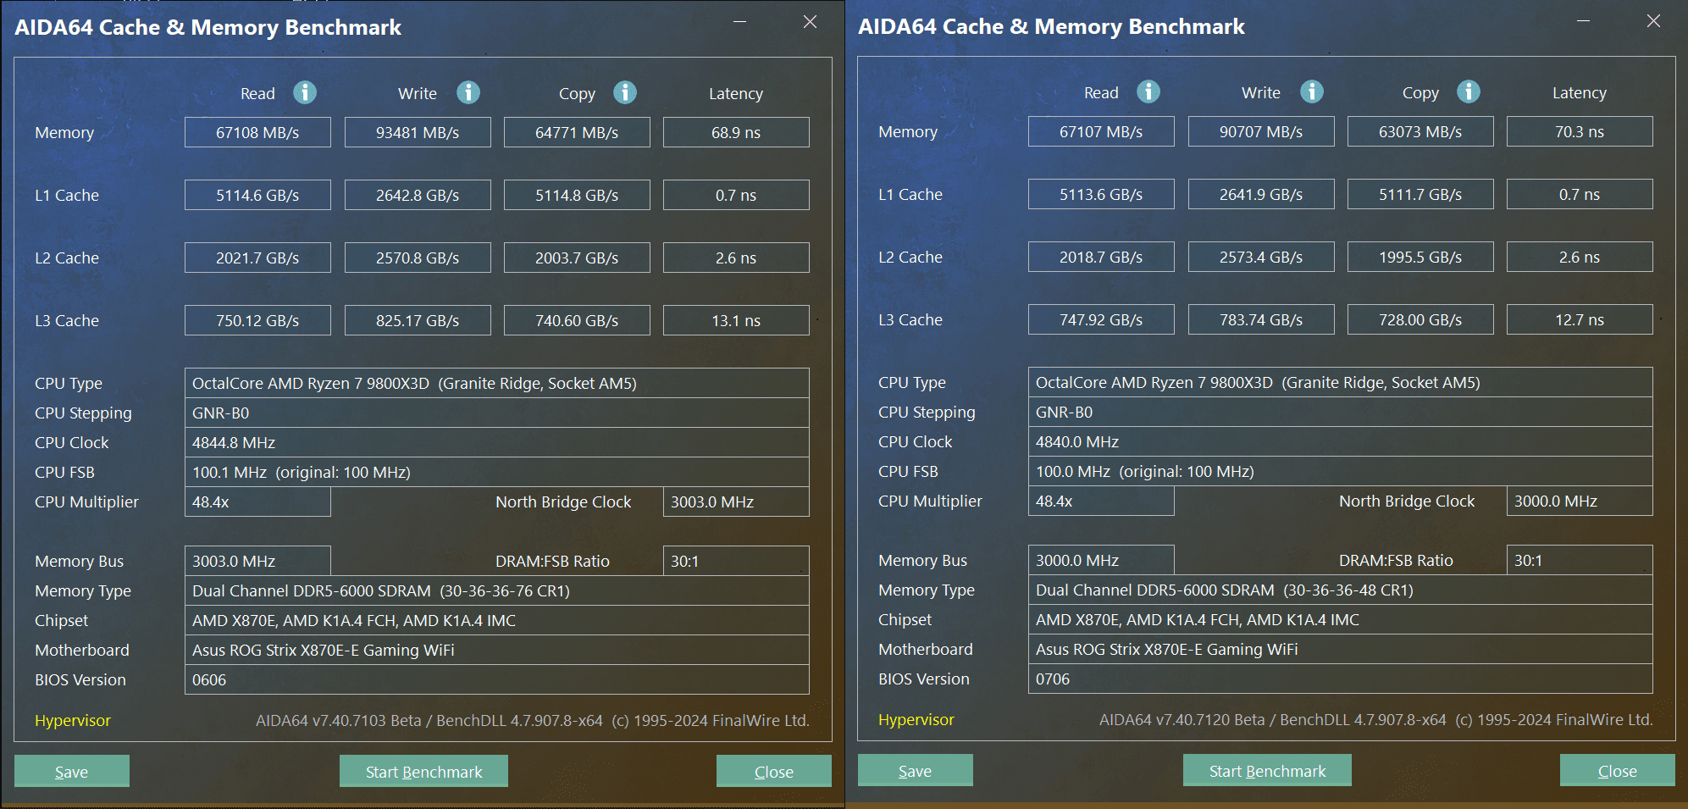Minimize the left AIDA64 benchmark window
The height and width of the screenshot is (809, 1688).
tap(739, 22)
